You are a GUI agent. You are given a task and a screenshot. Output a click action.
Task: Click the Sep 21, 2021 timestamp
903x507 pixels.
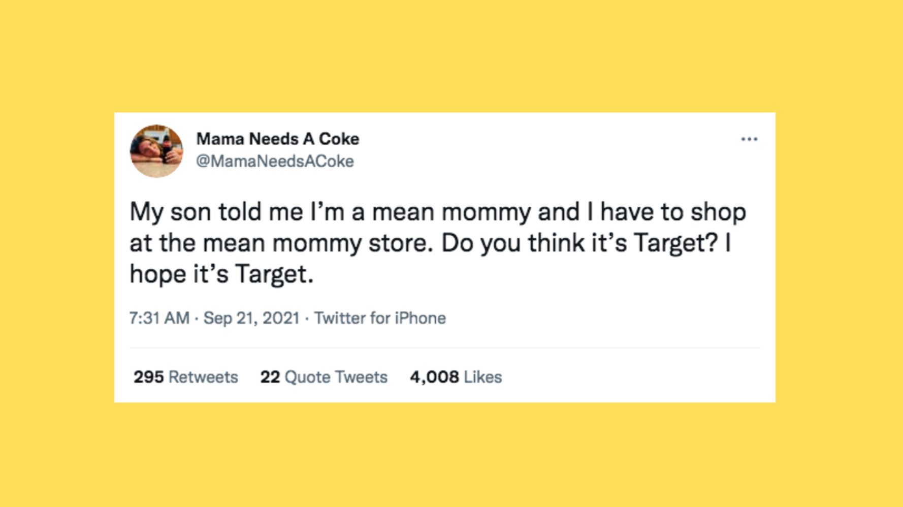coord(251,318)
